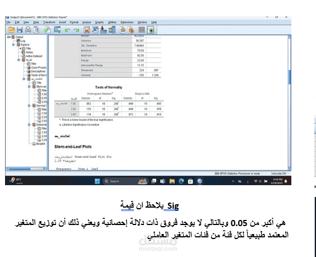Select Descriptives in outline tree
Screen dimensions: 316x257
38,71
